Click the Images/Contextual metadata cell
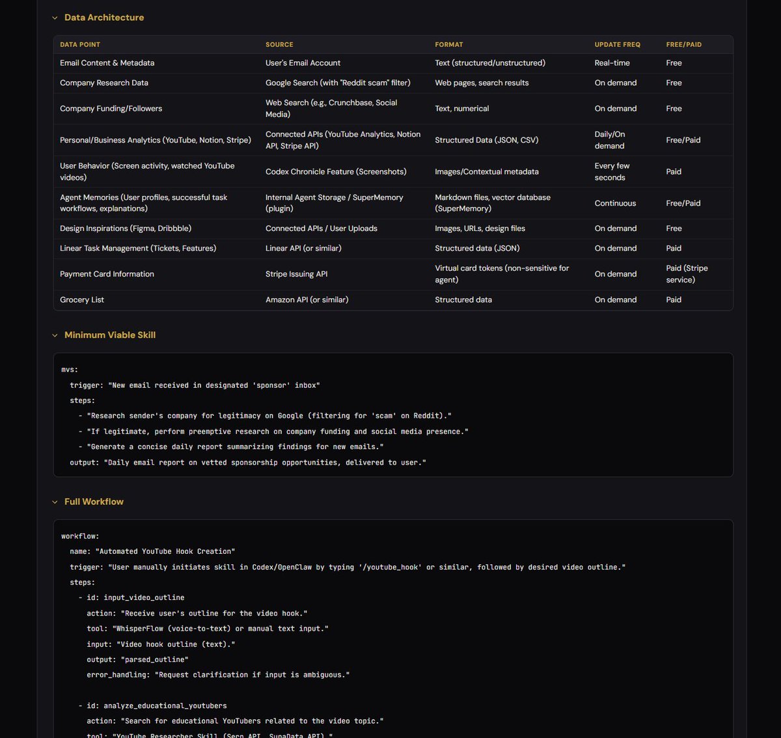781x738 pixels. coord(487,172)
